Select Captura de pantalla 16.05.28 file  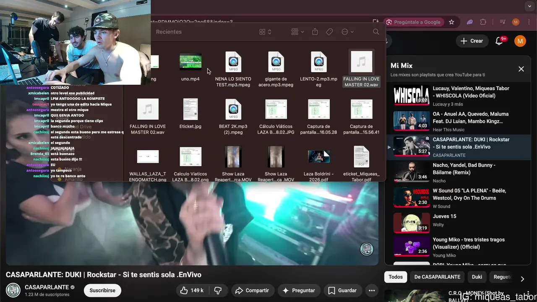[x=319, y=117]
